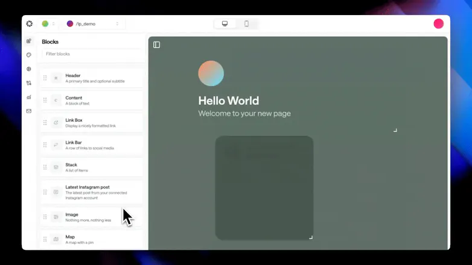Open the pink user avatar menu
The width and height of the screenshot is (472, 265).
pos(439,23)
